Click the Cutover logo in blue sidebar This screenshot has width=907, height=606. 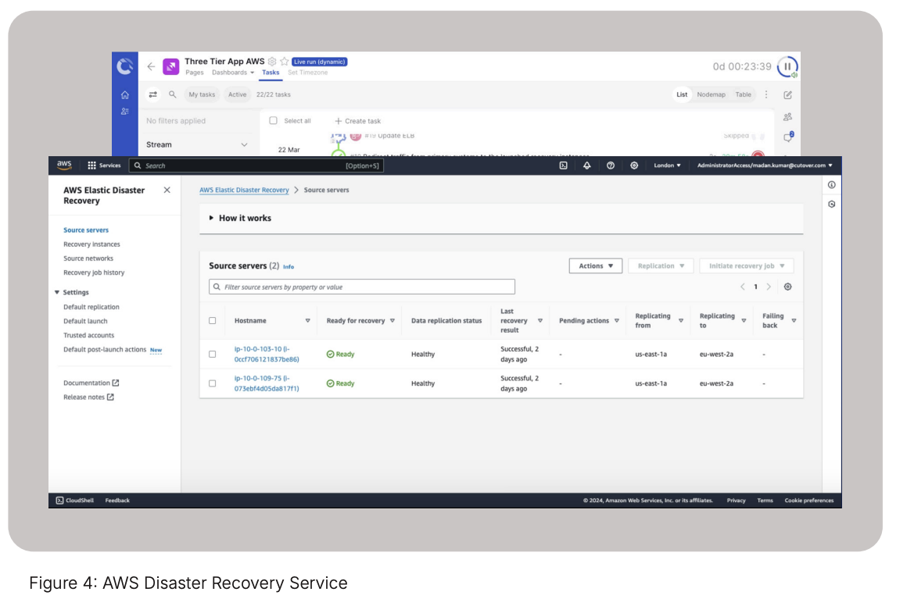click(x=125, y=66)
